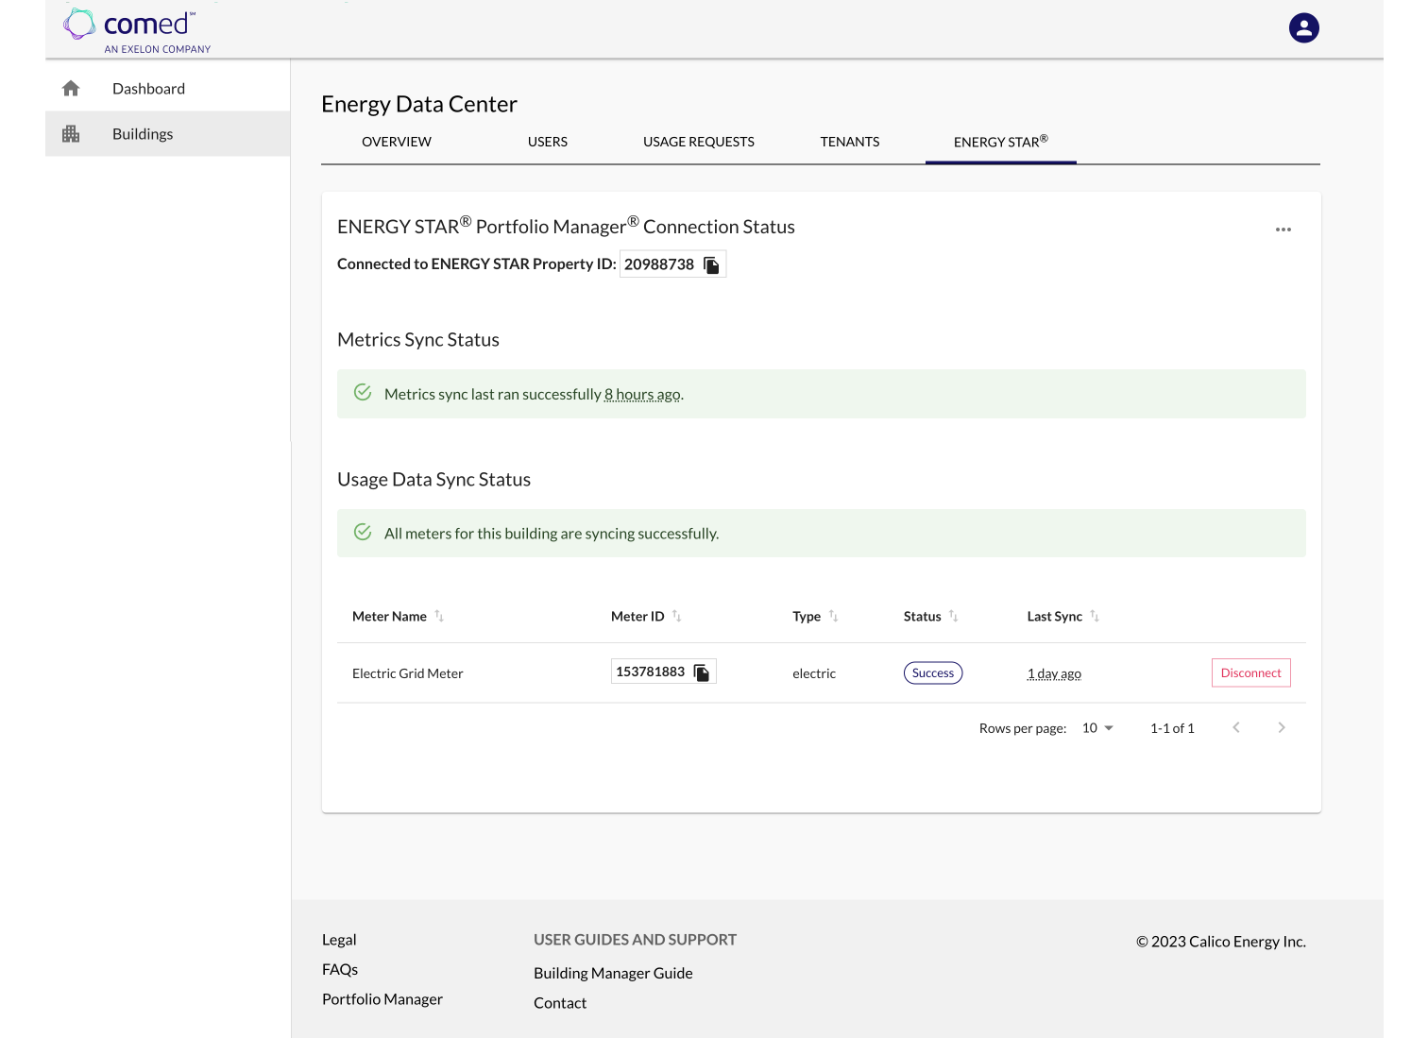
Task: Click the Success status badge
Action: point(933,672)
